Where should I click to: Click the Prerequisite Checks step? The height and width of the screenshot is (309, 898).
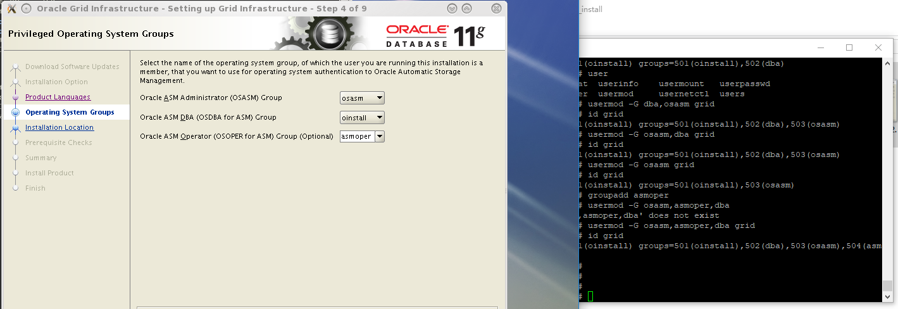click(x=59, y=142)
